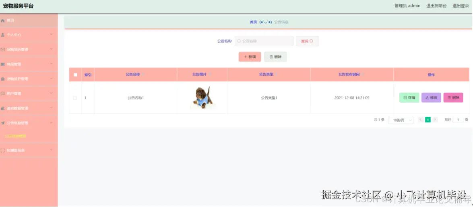The height and width of the screenshot is (207, 473).
Task: Click the envelope icon in the sidebar
Action: [3, 50]
